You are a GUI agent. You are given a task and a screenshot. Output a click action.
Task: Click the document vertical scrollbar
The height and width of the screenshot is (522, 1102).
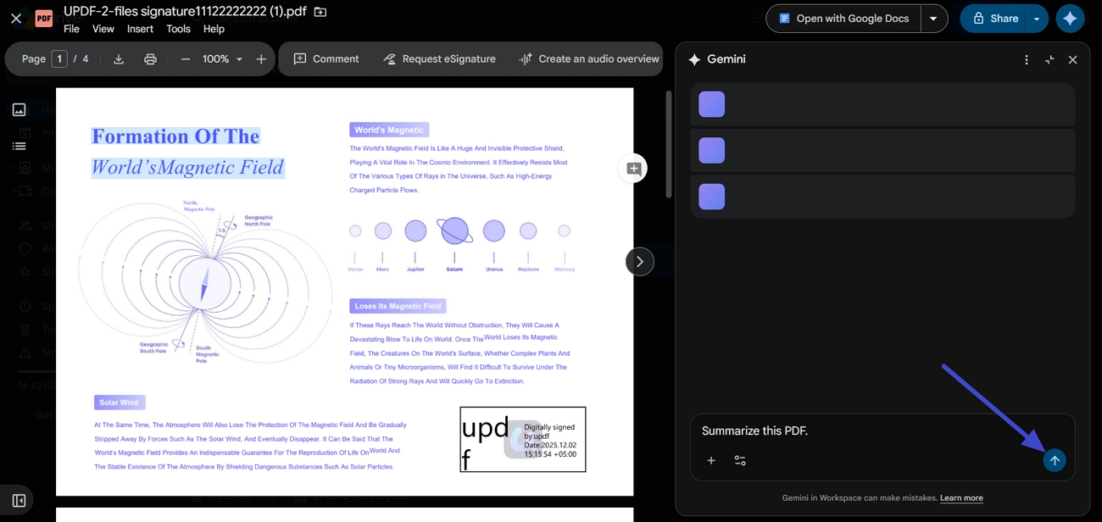668,144
